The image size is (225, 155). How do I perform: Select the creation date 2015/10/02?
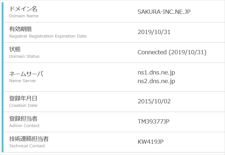point(154,101)
